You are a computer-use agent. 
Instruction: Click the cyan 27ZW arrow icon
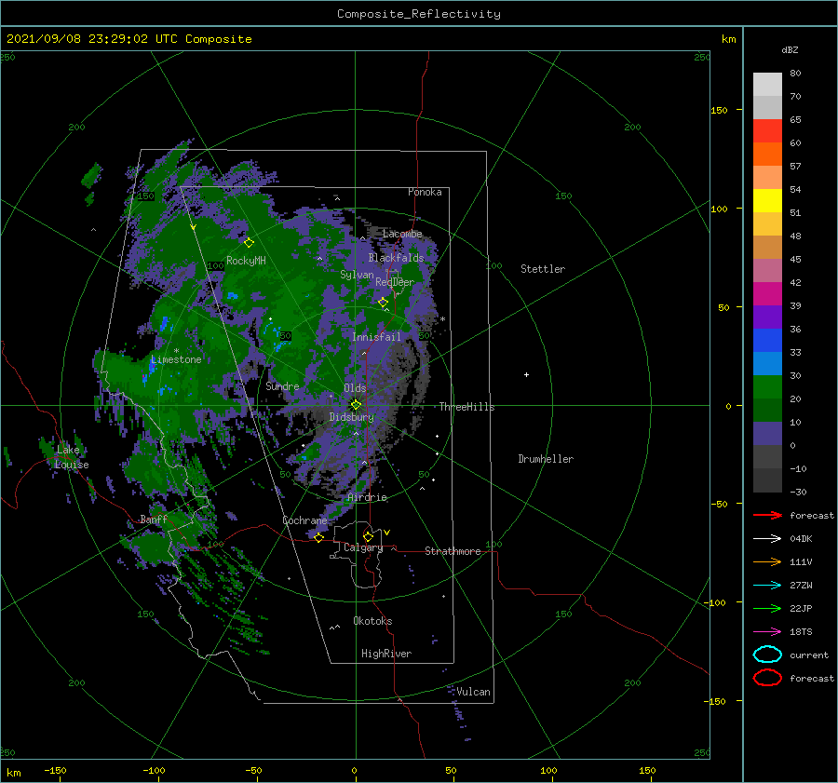coord(767,586)
